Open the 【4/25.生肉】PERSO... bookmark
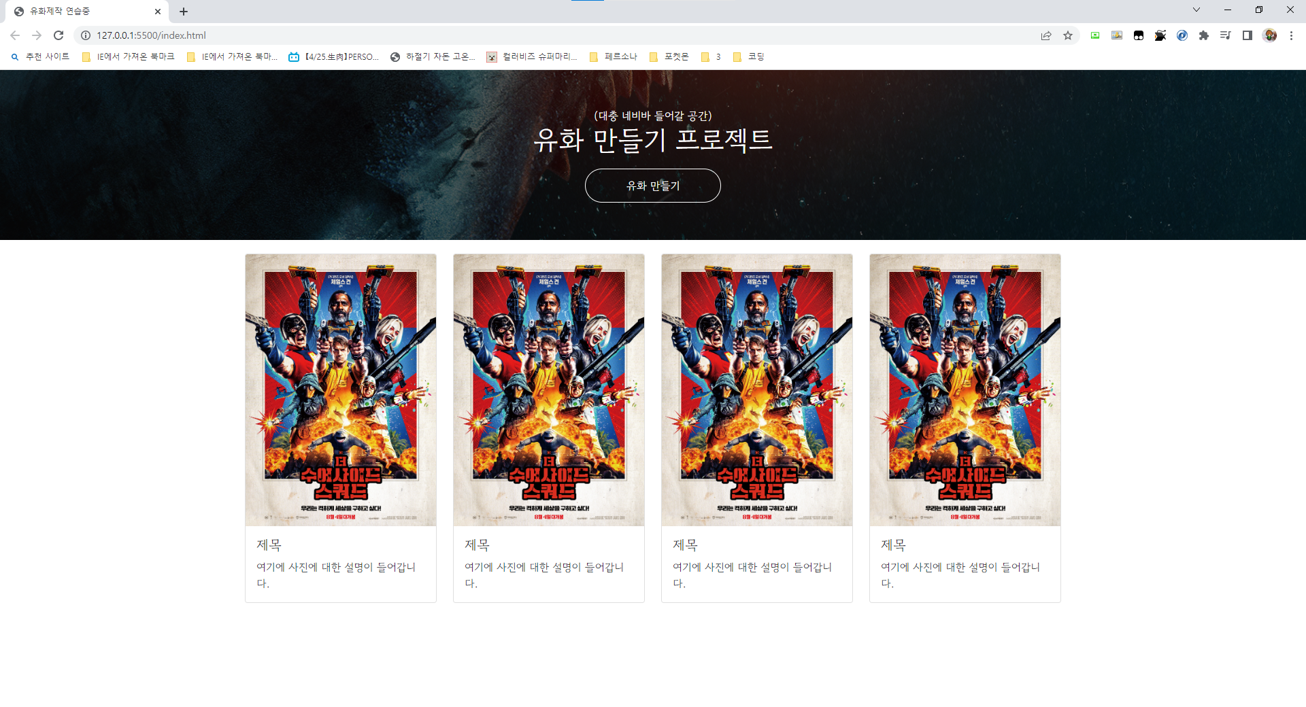Screen dimensions: 1306x707 [334, 56]
